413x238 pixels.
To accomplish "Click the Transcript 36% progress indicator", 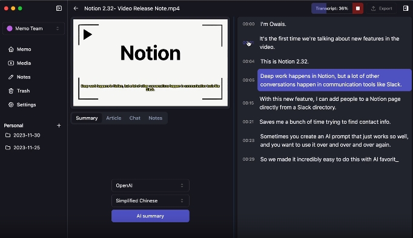I will point(332,8).
